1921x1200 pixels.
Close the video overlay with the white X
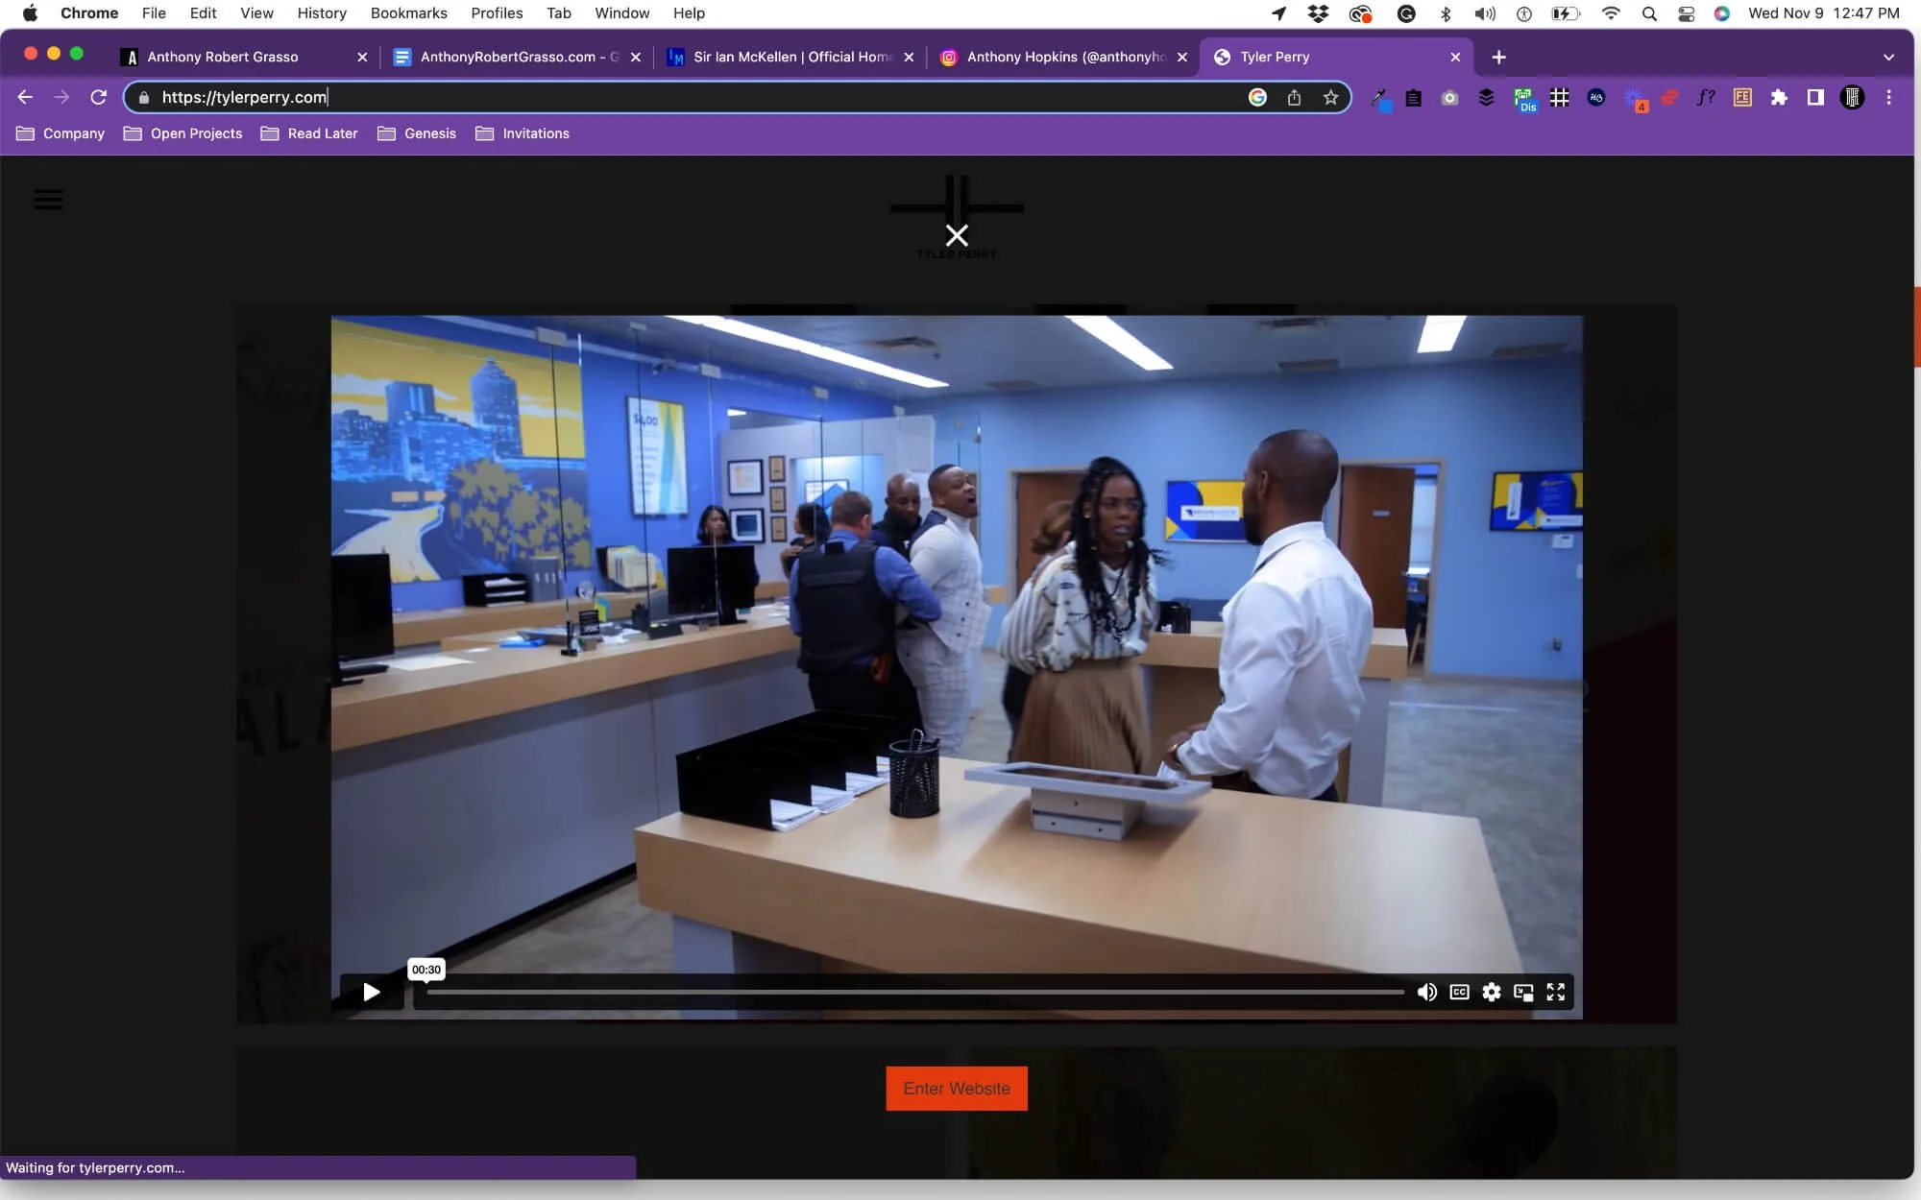957,235
